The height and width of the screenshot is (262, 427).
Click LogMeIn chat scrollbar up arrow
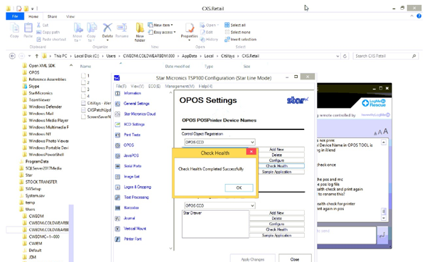click(x=384, y=142)
